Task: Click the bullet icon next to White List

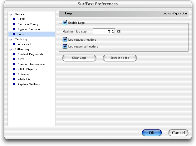Action: (x=14, y=79)
